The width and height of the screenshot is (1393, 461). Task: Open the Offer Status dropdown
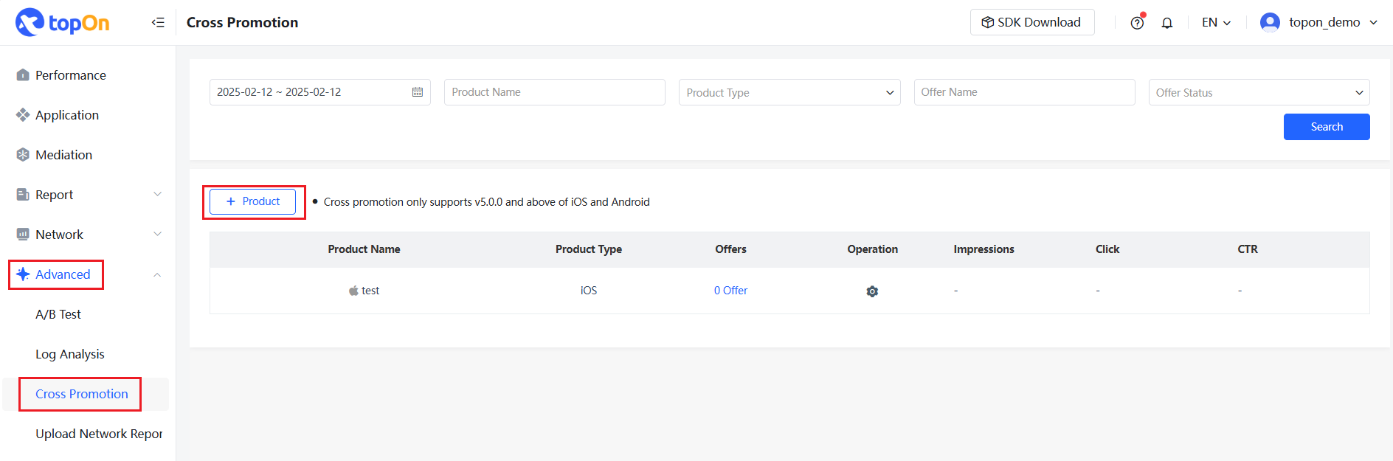[x=1259, y=92]
